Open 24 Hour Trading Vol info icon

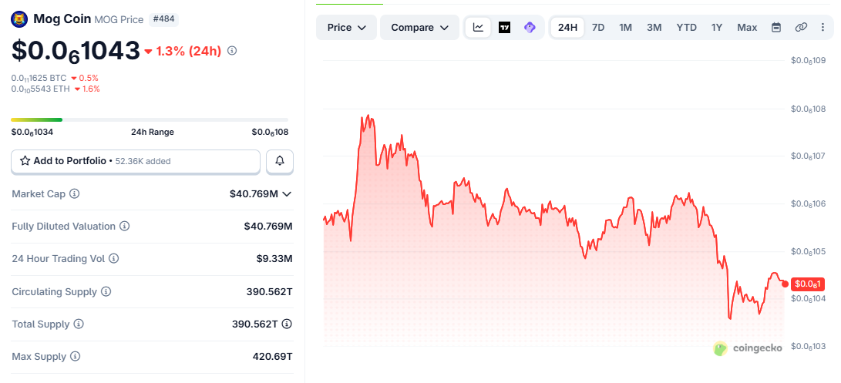coord(114,259)
